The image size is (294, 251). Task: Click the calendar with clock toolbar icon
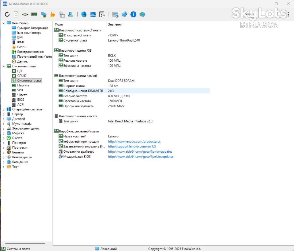click(x=102, y=14)
